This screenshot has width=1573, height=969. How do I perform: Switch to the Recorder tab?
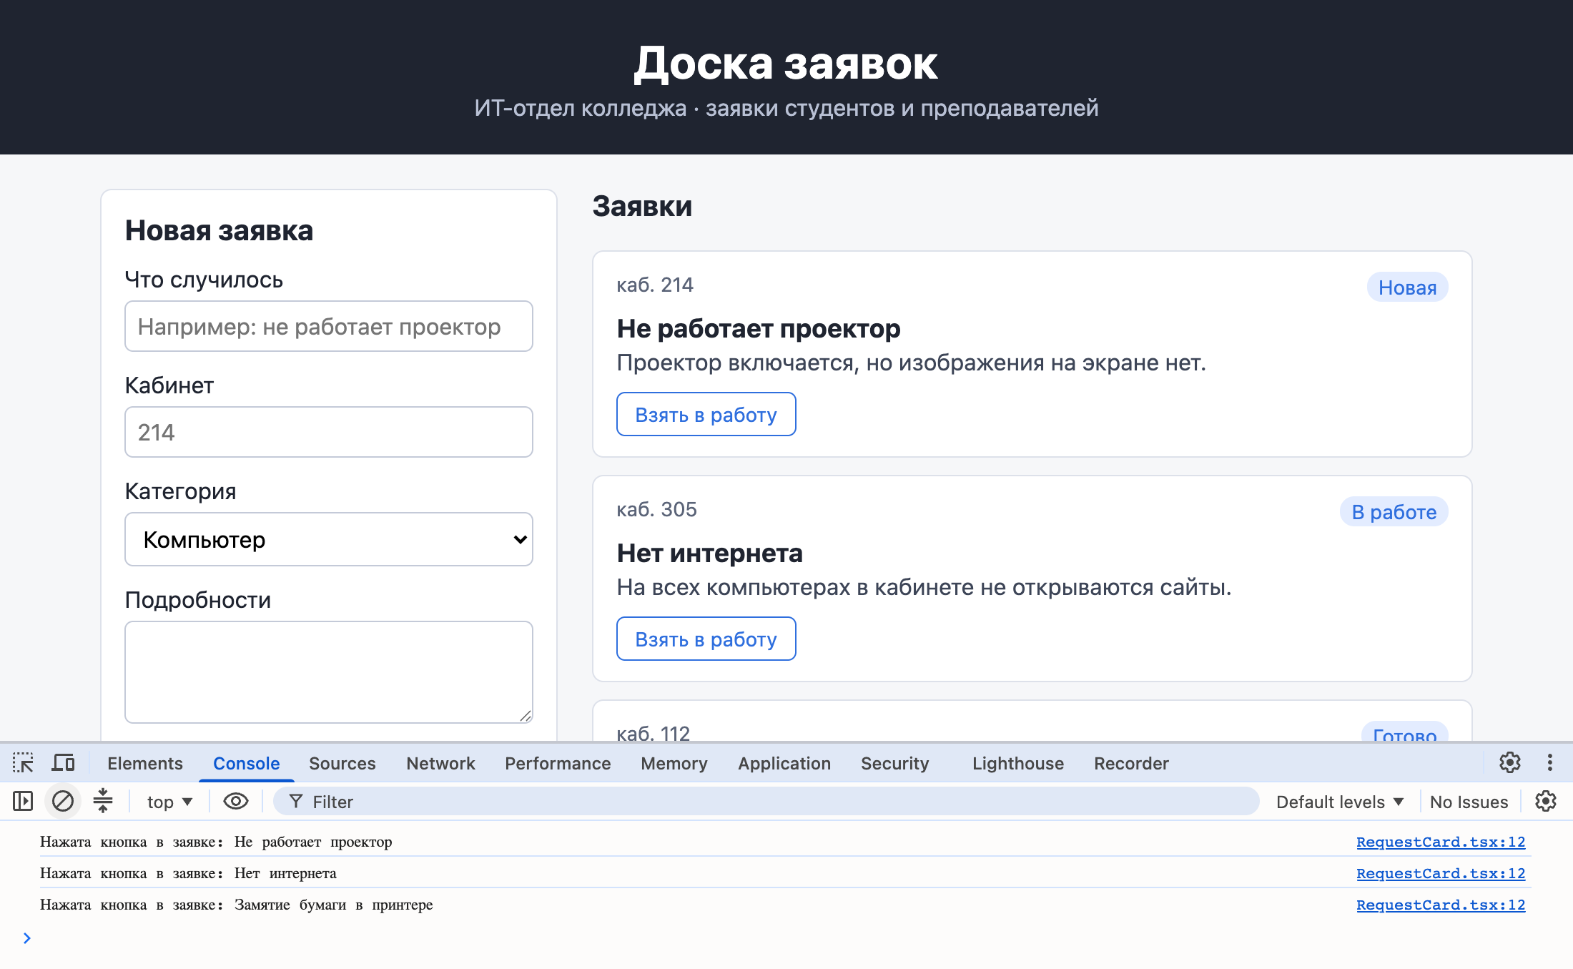pyautogui.click(x=1131, y=764)
